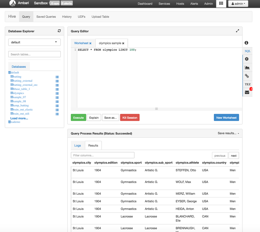Select the SQL side panel tab
Viewport: 260px width, 232px height.
[x=248, y=51]
